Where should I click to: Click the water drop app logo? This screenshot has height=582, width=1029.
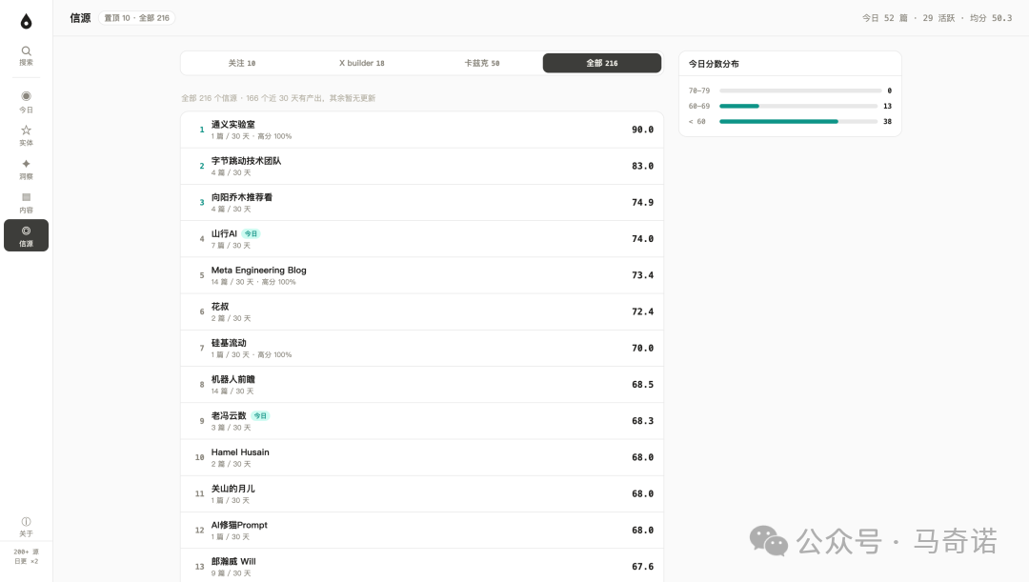click(x=27, y=22)
